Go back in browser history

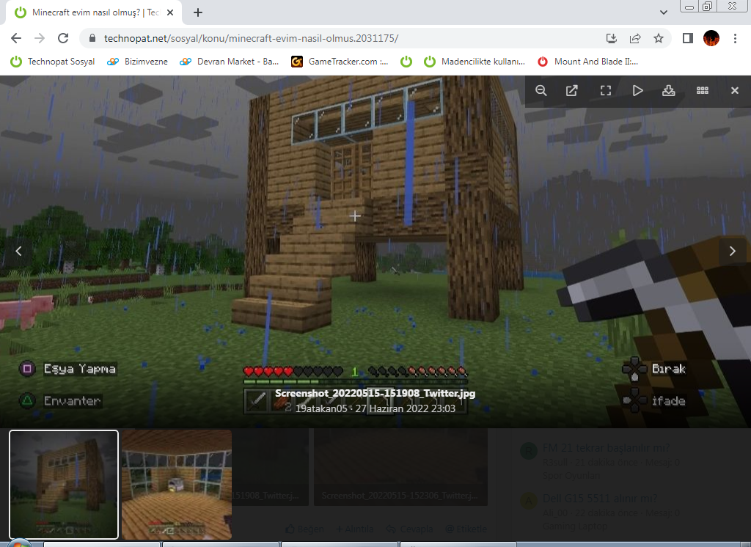click(16, 38)
